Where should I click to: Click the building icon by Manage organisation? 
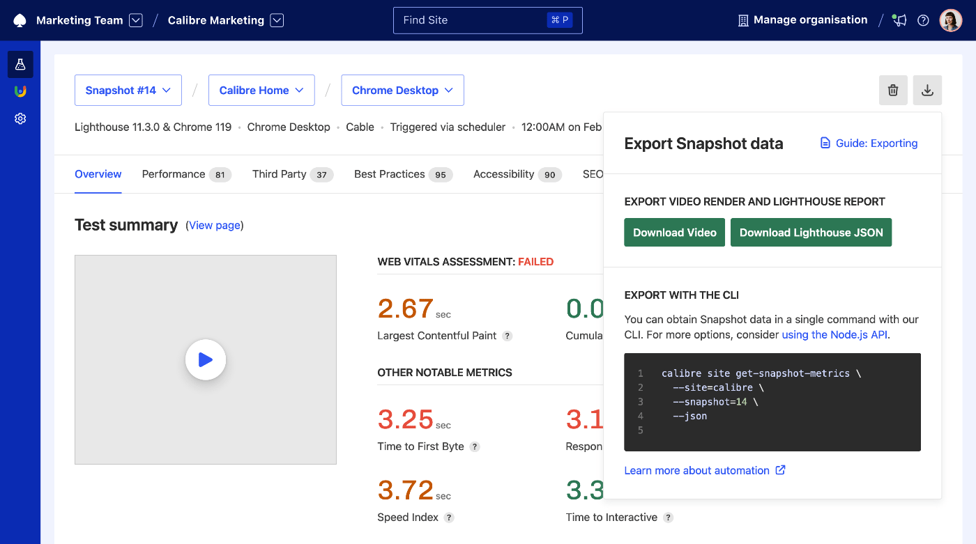(742, 20)
